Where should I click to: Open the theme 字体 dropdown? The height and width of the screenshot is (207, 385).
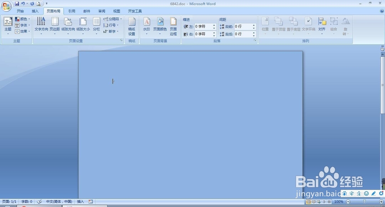pos(22,25)
